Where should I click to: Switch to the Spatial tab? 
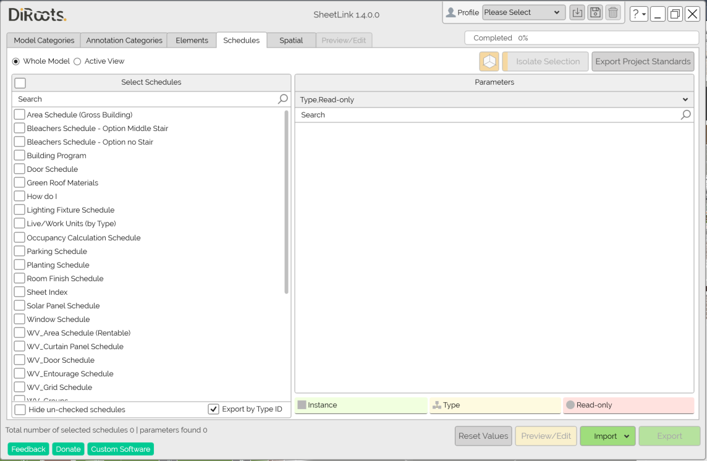click(291, 40)
